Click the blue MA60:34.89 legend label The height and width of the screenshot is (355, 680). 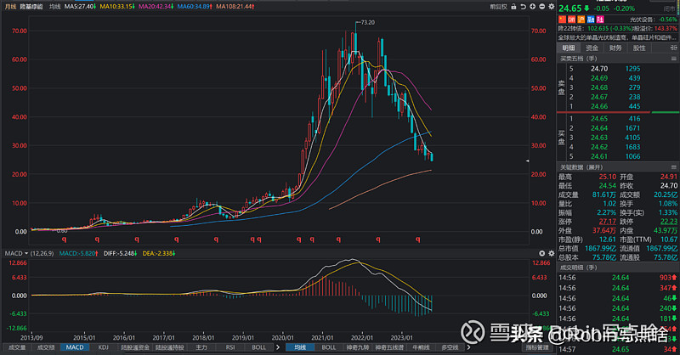195,7
